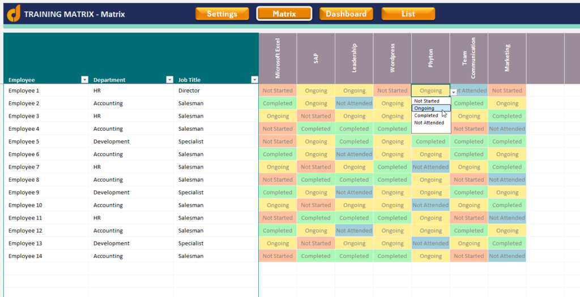Open the List page button
The width and height of the screenshot is (580, 297).
click(408, 14)
